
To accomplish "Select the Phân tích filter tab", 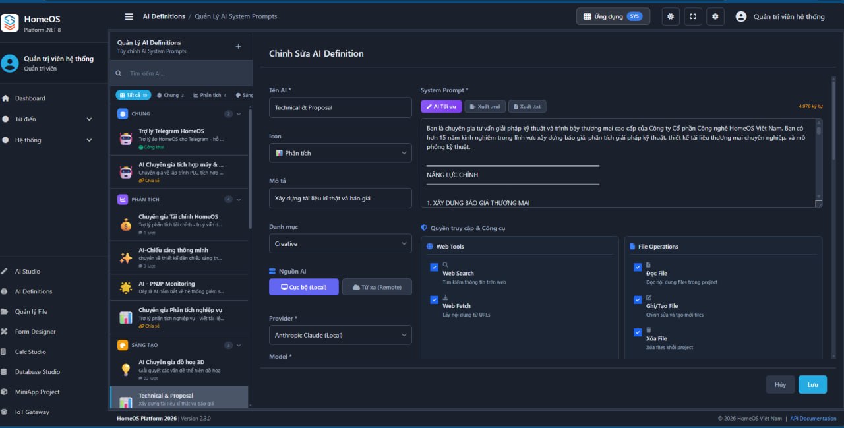I will [x=210, y=95].
